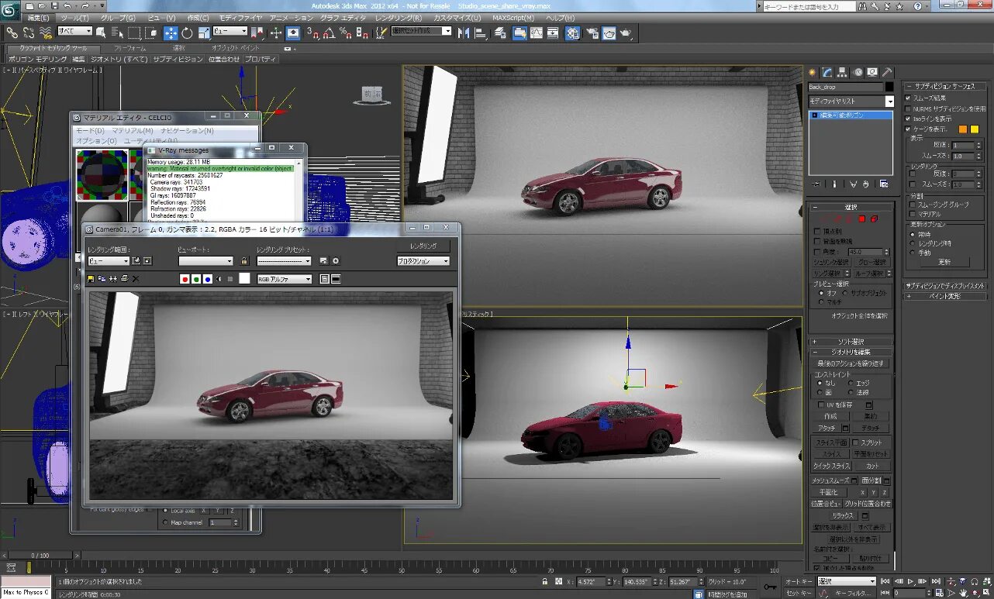
Task: Click the Render teapot icon
Action: tap(625, 33)
